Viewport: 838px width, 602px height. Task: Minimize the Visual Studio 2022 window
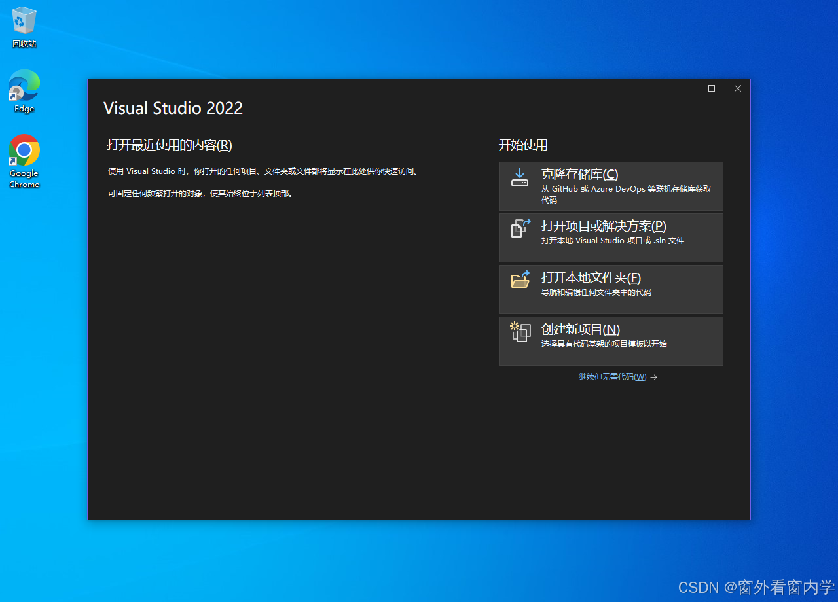coord(685,88)
